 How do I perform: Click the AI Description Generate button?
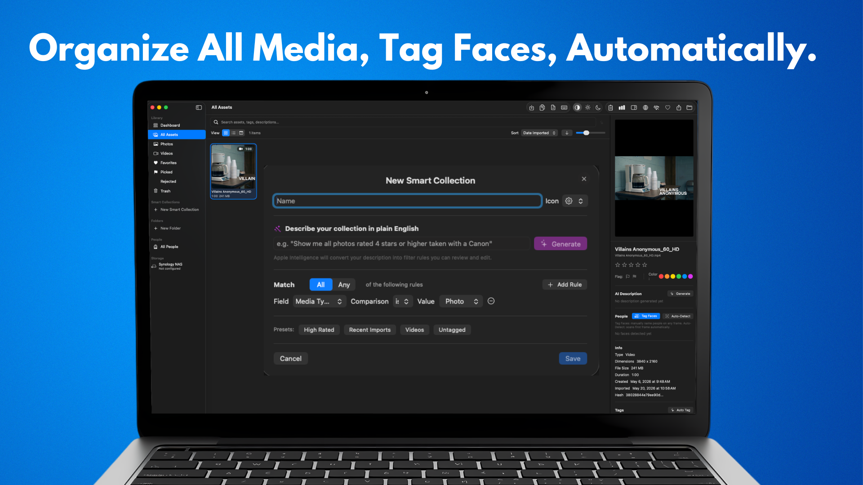[x=681, y=294]
